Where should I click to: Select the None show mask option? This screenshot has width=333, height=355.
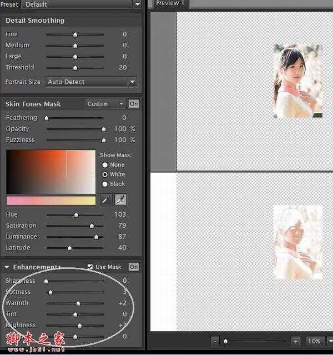[x=105, y=165]
